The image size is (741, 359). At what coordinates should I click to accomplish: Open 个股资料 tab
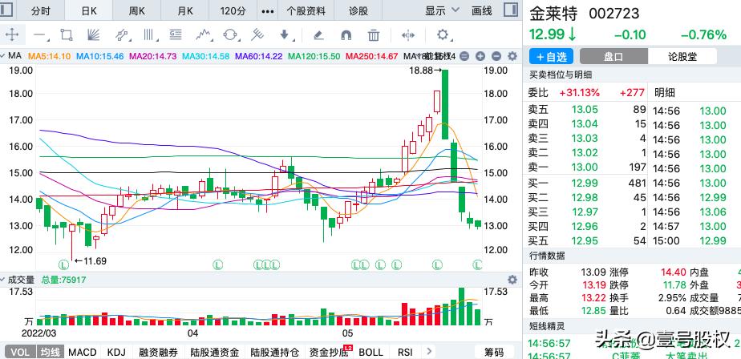[306, 11]
